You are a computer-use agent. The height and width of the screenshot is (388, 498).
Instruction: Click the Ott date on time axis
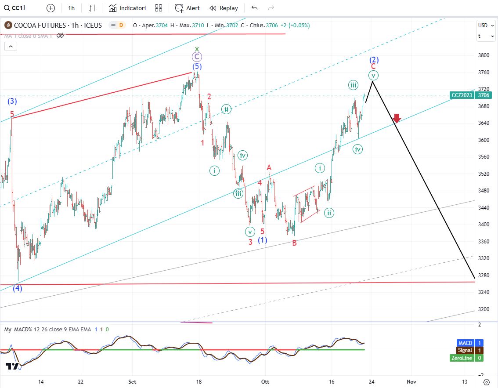coord(265,382)
